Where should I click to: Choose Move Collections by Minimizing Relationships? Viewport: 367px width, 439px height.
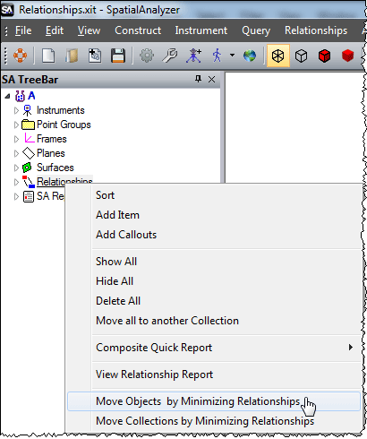(x=213, y=421)
